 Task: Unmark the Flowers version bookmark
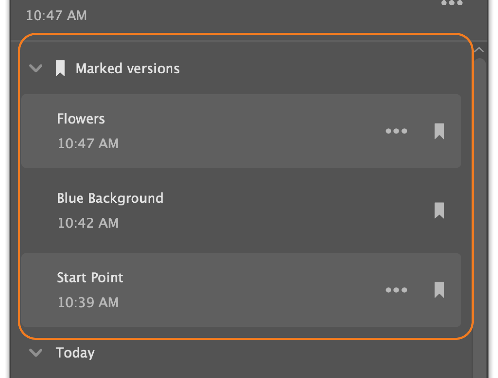[x=439, y=131]
